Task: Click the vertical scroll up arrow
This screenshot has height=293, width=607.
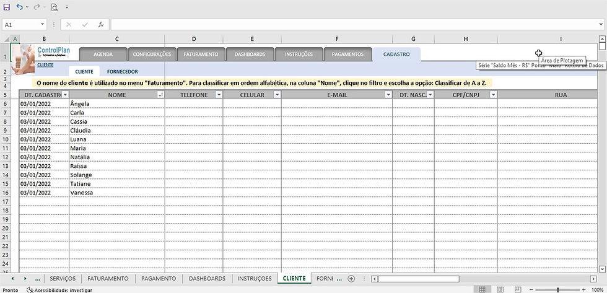Action: click(x=602, y=38)
